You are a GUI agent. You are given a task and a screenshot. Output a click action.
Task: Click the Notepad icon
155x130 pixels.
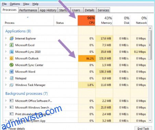12,78
